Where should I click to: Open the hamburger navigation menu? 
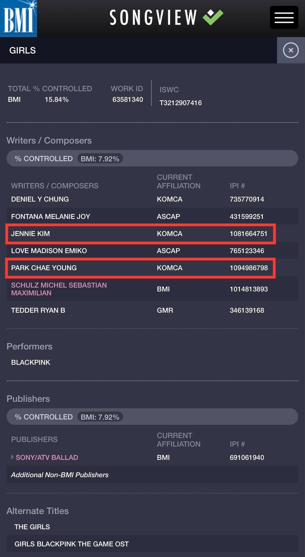click(x=284, y=17)
